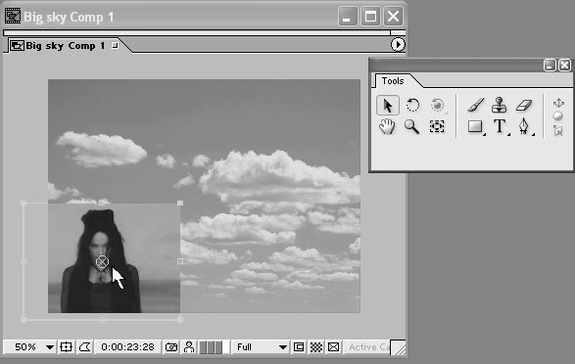Click the current time 0:00:23:28 display
575x364 pixels.
[x=127, y=346]
